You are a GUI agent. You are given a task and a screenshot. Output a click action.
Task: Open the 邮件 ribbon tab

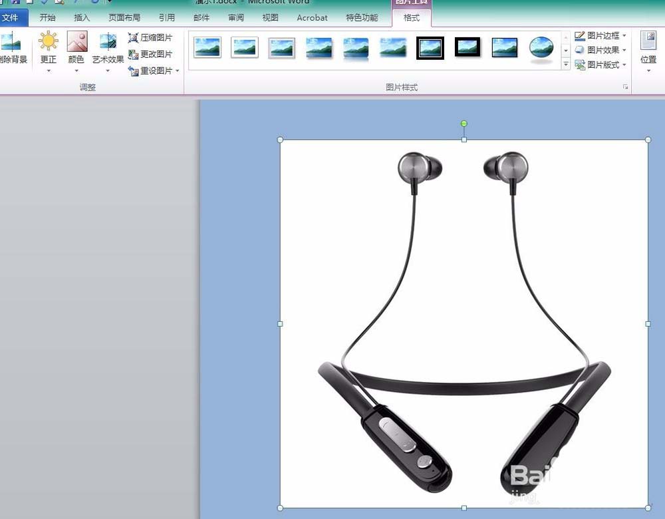(x=201, y=18)
